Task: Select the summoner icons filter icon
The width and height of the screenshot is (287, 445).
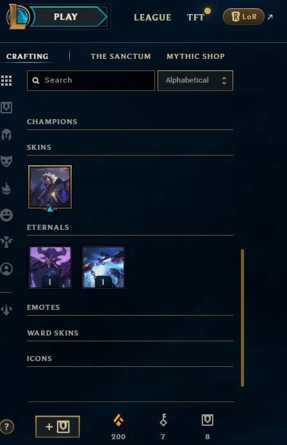Action: (6, 269)
